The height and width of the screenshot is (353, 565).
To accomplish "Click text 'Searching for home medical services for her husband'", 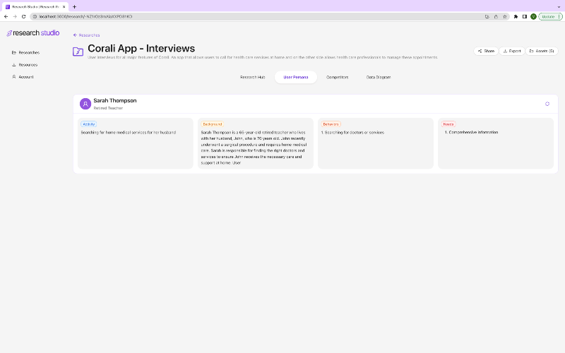I will pos(129,133).
